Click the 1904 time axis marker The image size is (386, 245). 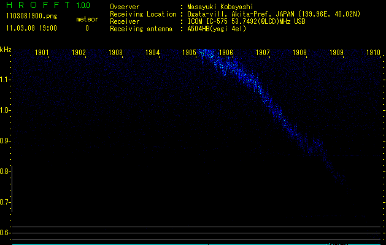point(152,52)
